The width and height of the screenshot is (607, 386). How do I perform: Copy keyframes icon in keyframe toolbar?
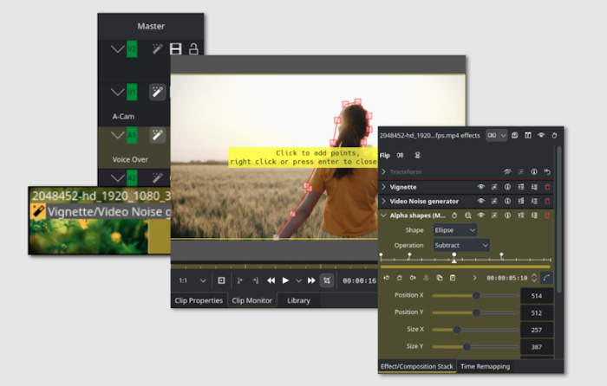[440, 278]
